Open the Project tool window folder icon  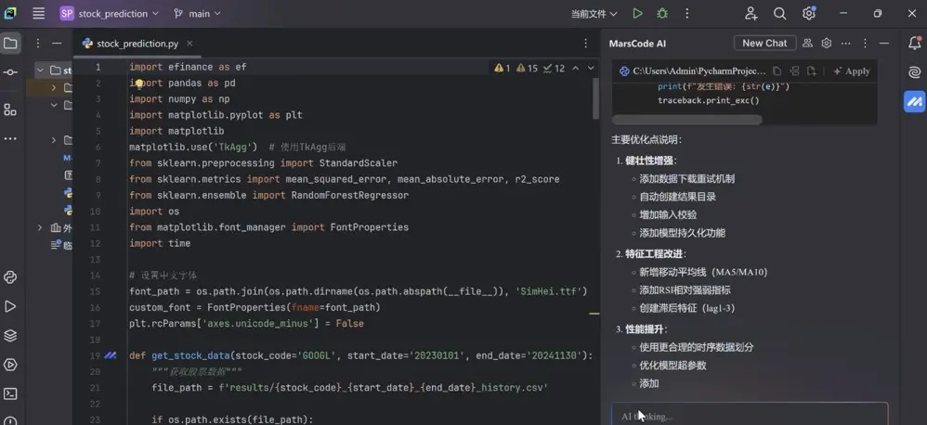tap(10, 43)
